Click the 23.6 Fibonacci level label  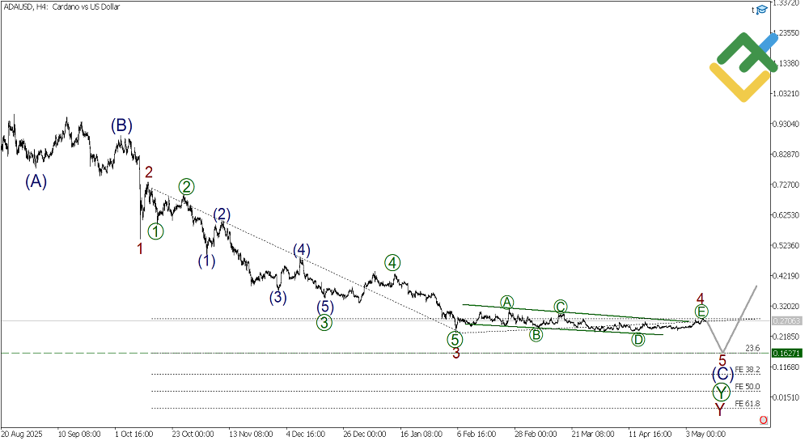point(752,348)
